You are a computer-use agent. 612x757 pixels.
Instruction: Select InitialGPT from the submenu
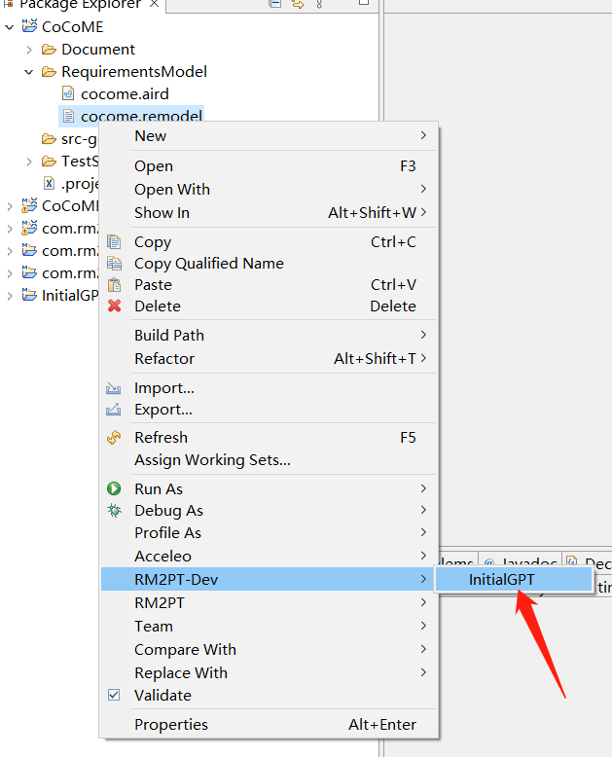click(x=501, y=580)
